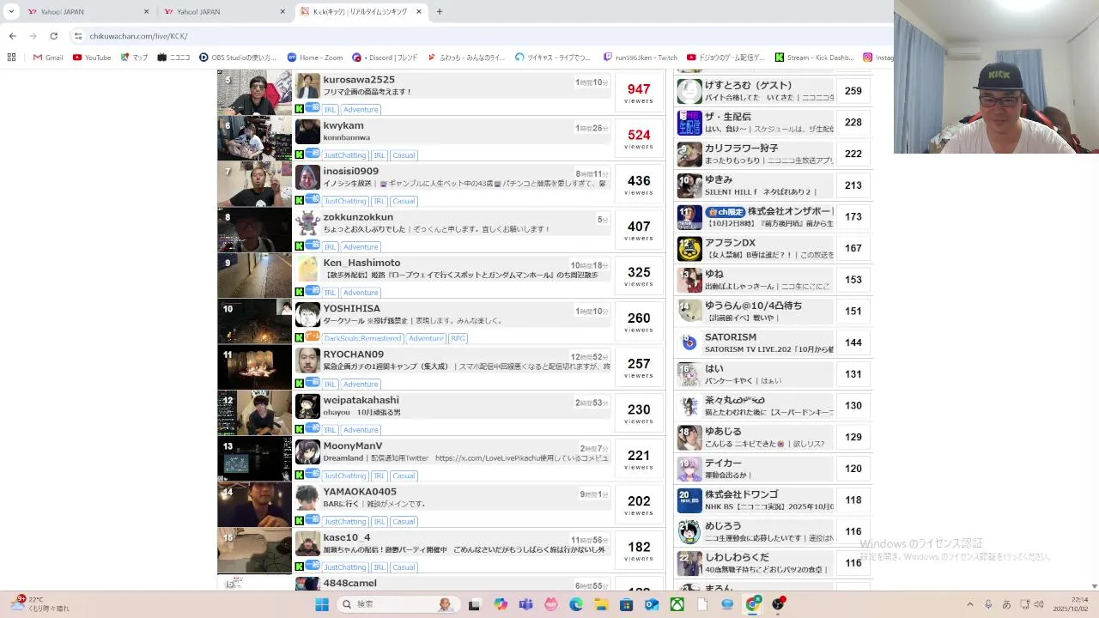Click the JustChatting tag under kwykam
The width and height of the screenshot is (1099, 618).
coord(345,155)
